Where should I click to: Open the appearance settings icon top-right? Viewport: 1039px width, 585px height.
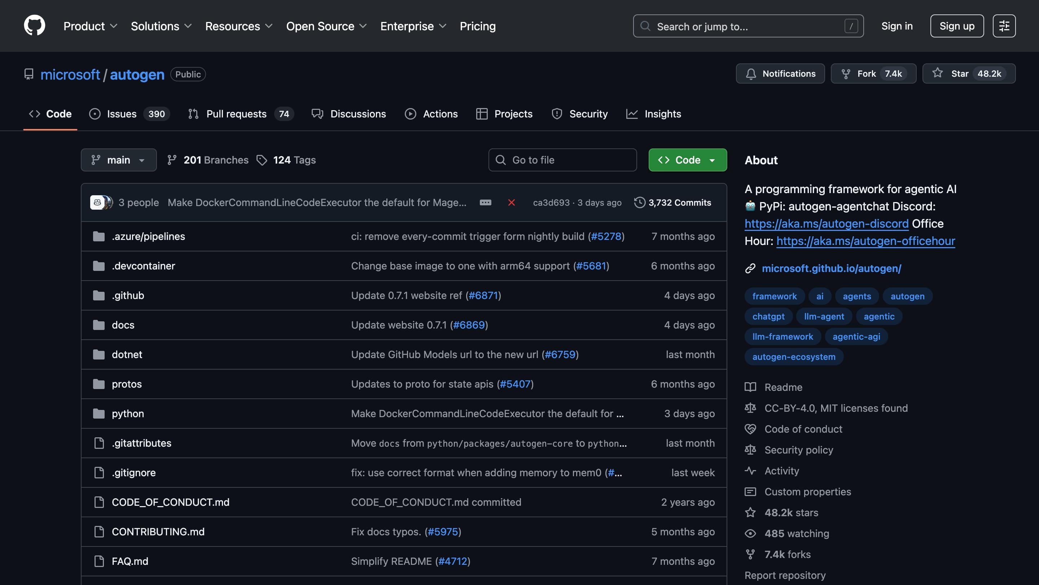coord(1004,26)
